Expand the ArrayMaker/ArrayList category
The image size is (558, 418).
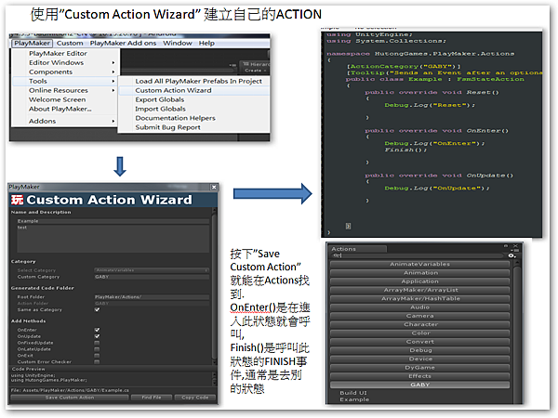[x=420, y=290]
